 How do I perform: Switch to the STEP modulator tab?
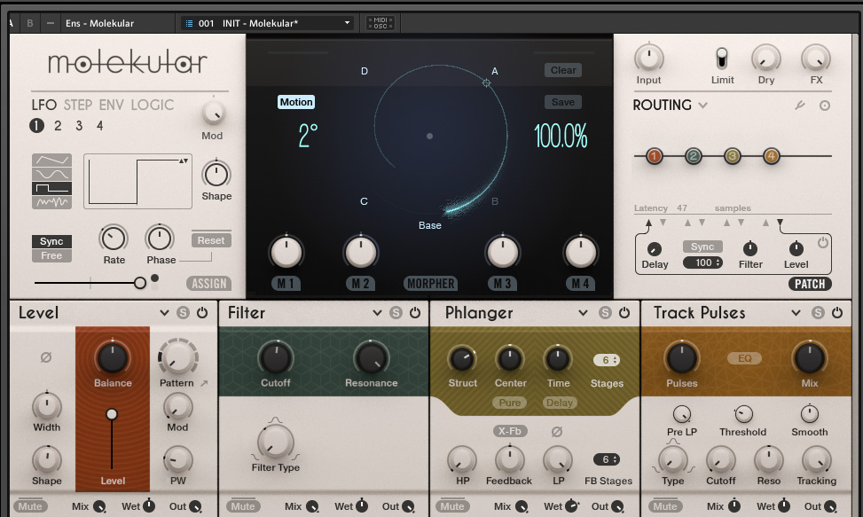tap(78, 106)
